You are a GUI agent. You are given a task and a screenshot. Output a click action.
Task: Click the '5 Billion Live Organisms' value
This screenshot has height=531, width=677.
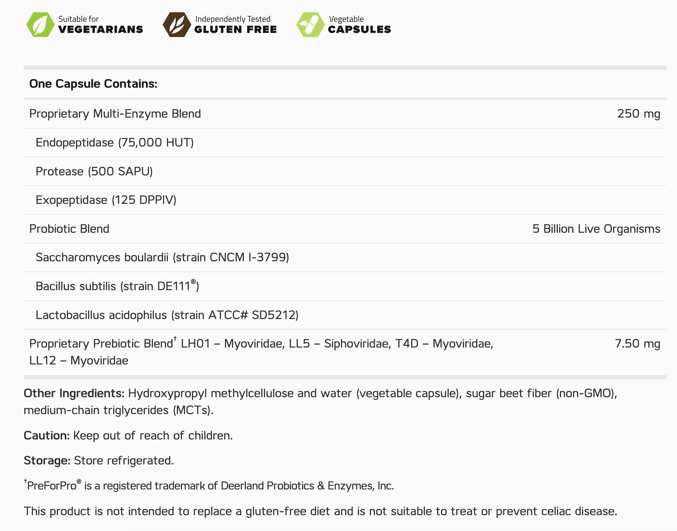tap(596, 229)
